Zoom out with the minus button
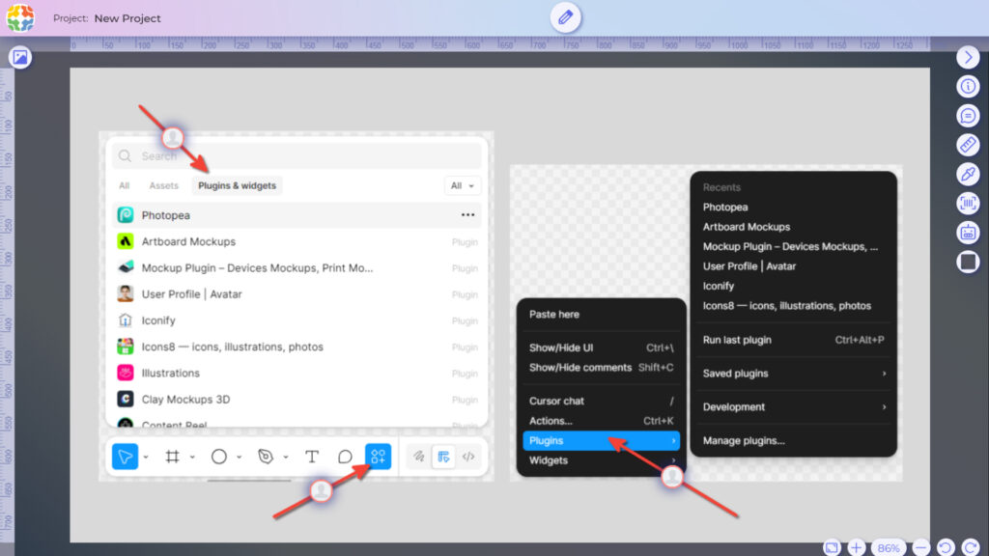 (x=920, y=547)
